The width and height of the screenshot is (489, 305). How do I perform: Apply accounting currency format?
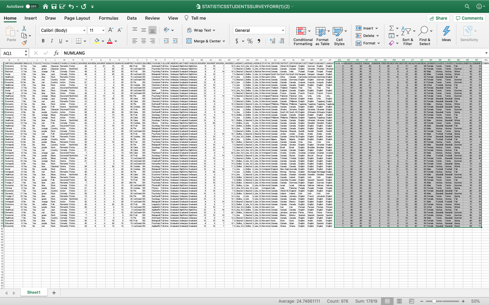pos(237,41)
